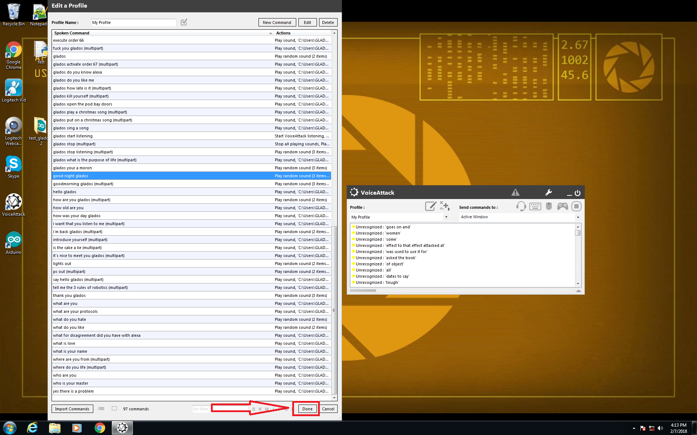Click the keyboard icon in VoiceAttack toolbar
This screenshot has width=697, height=435.
[x=534, y=206]
